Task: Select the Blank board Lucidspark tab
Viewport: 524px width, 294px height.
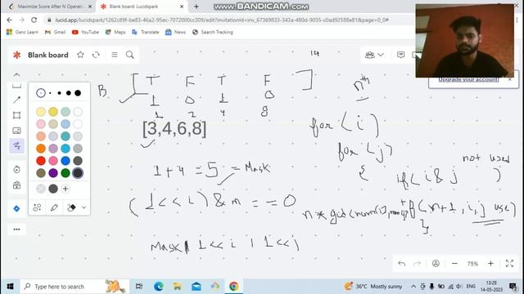Action: coord(141,7)
